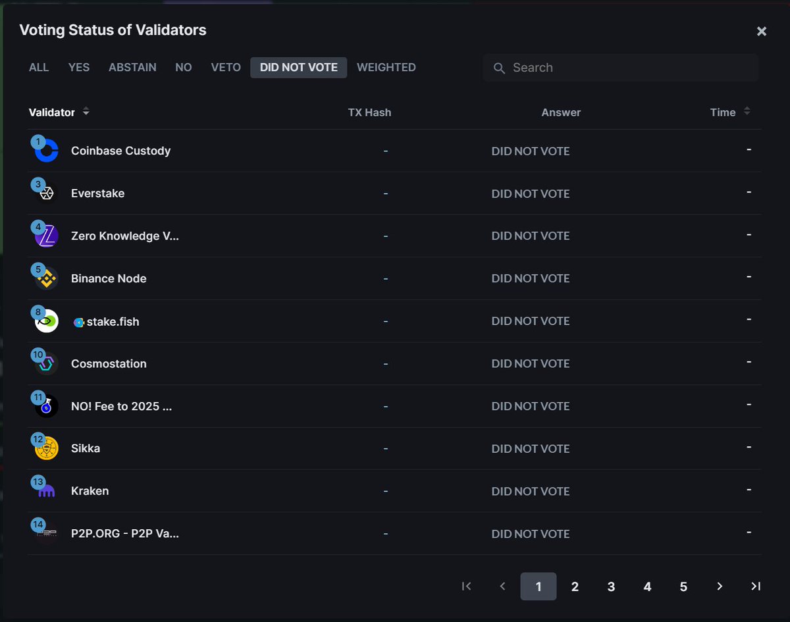
Task: Sort by Time column arrow
Action: point(747,111)
